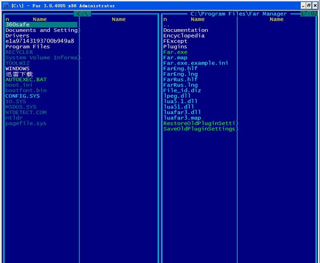
Task: Select IO.SYS file
Action: pyautogui.click(x=16, y=102)
